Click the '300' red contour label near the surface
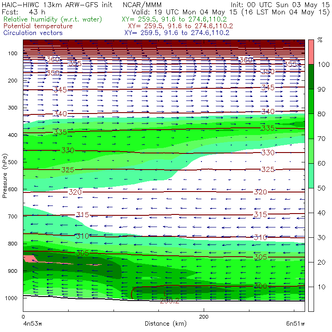Image resolution: width=332 pixels, height=332 pixels. [x=260, y=286]
